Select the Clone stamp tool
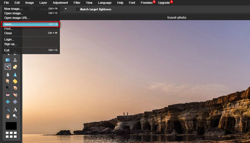Viewport: 250px width, 143px height. click(x=15, y=60)
